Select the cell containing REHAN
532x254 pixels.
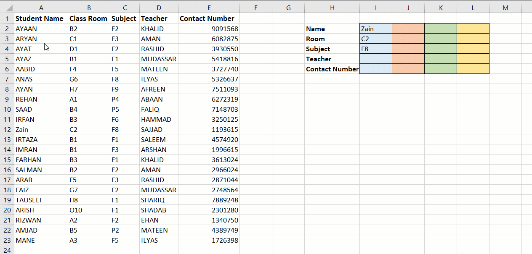[x=41, y=99]
